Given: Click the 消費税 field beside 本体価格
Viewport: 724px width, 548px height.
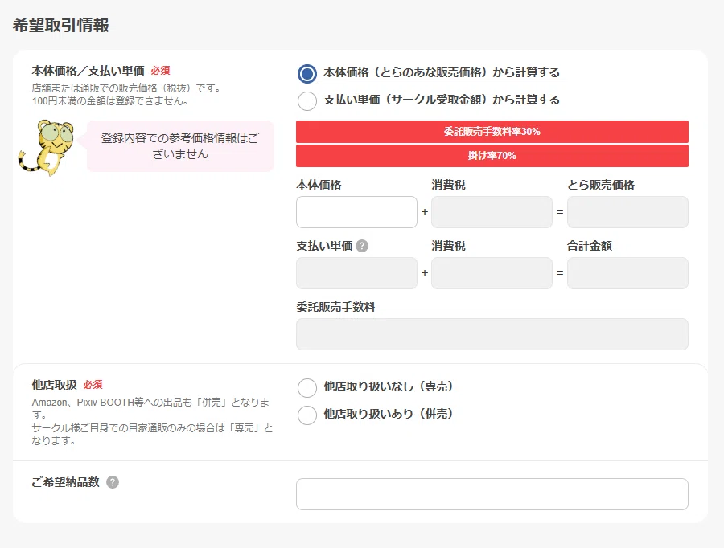Looking at the screenshot, I should (492, 212).
